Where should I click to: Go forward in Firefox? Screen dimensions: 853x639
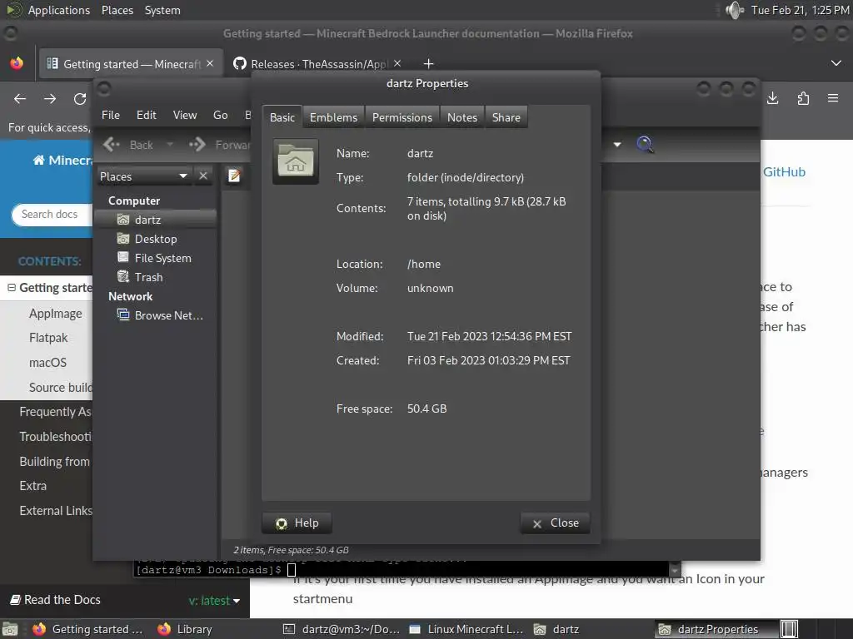point(50,98)
